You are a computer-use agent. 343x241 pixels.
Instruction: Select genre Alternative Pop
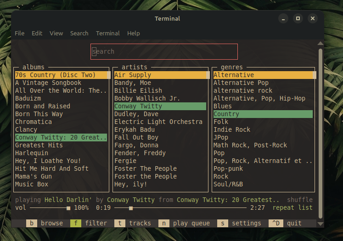pyautogui.click(x=263, y=83)
